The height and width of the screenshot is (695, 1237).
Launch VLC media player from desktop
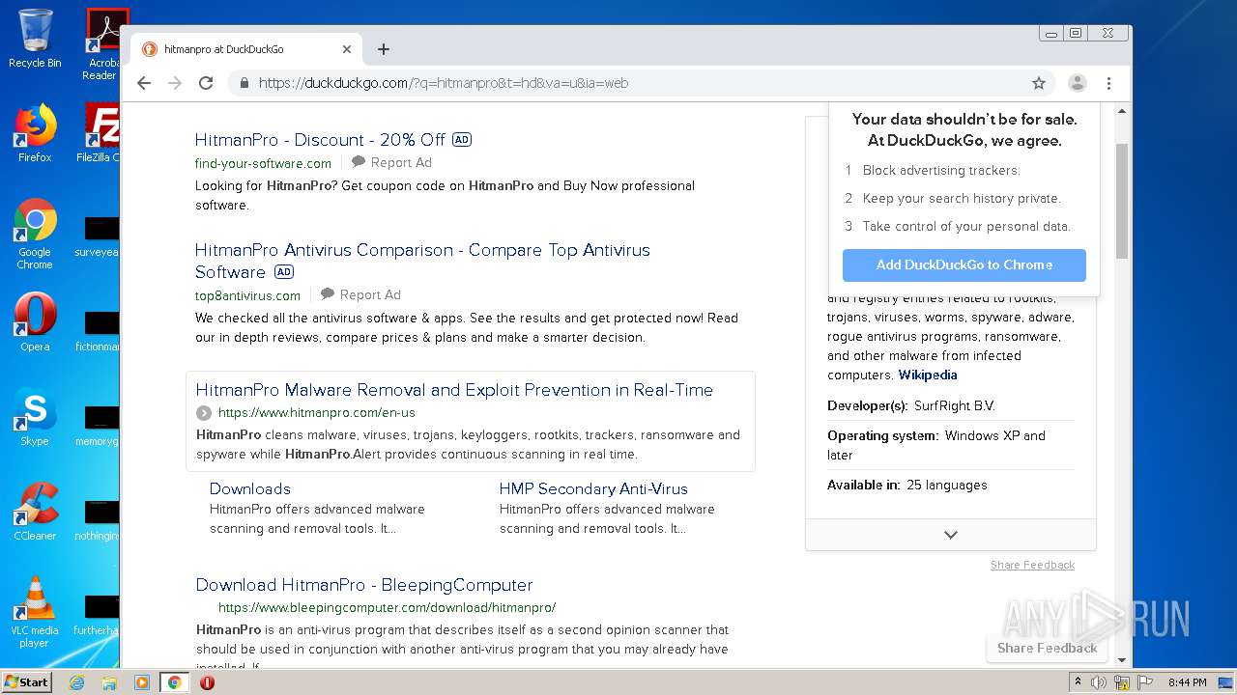35,612
